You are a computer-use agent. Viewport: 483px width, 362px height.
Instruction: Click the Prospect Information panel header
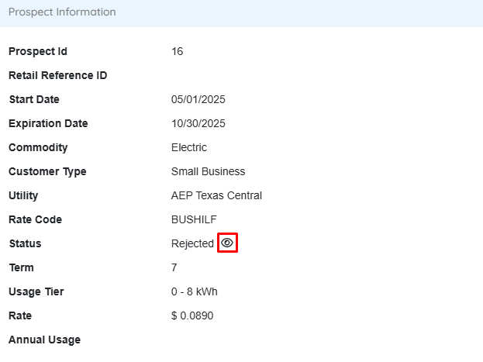pyautogui.click(x=62, y=12)
